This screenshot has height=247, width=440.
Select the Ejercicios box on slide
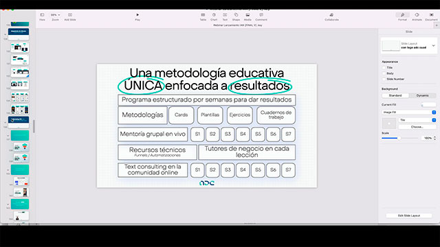point(240,115)
